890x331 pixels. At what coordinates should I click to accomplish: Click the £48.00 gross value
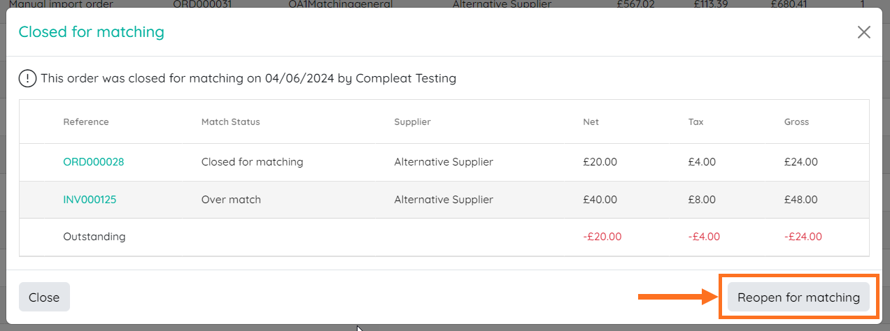pyautogui.click(x=800, y=200)
